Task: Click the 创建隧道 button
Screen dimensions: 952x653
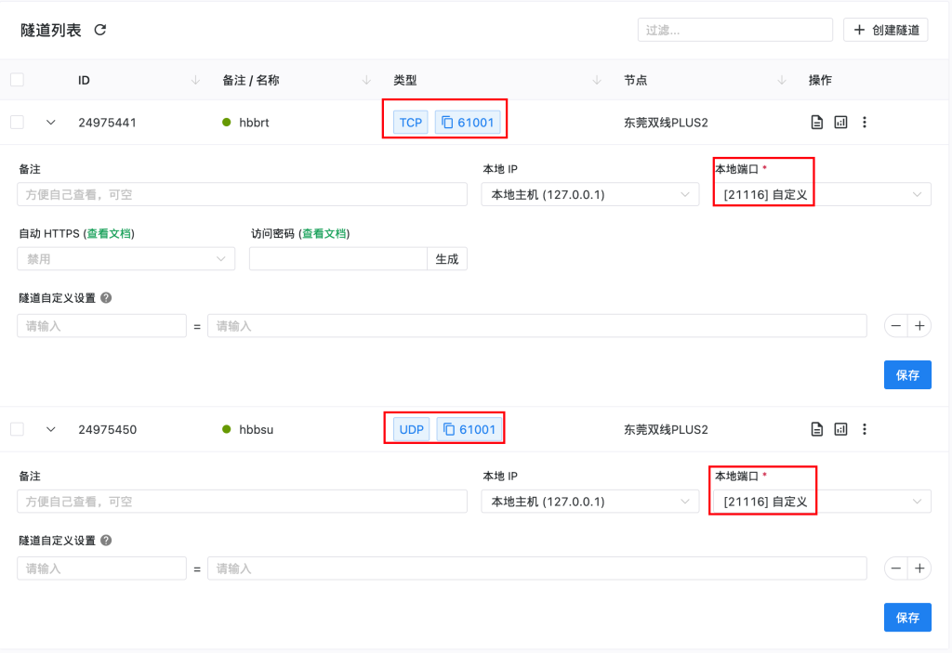Action: point(886,30)
